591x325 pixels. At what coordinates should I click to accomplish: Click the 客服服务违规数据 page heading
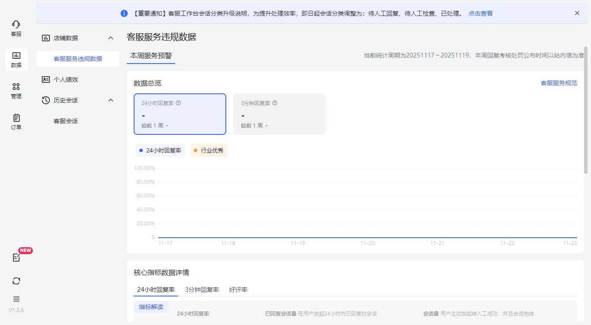(161, 37)
